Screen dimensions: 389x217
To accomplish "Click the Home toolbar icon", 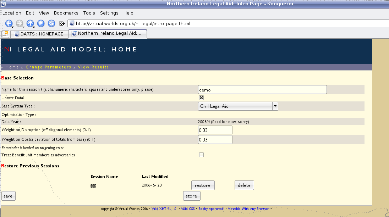I will (x=41, y=23).
